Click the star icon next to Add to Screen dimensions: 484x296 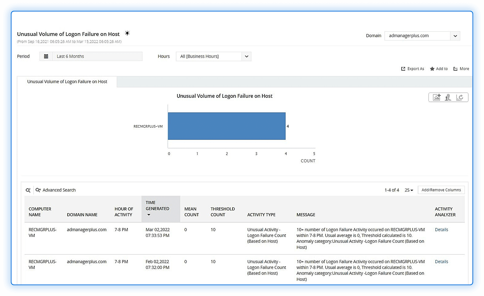pyautogui.click(x=432, y=69)
